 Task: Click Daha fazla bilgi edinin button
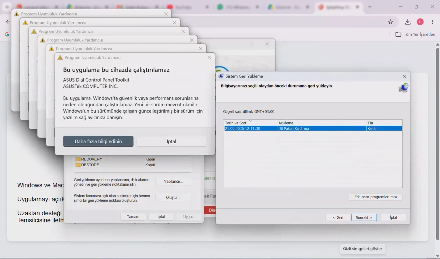tap(98, 141)
